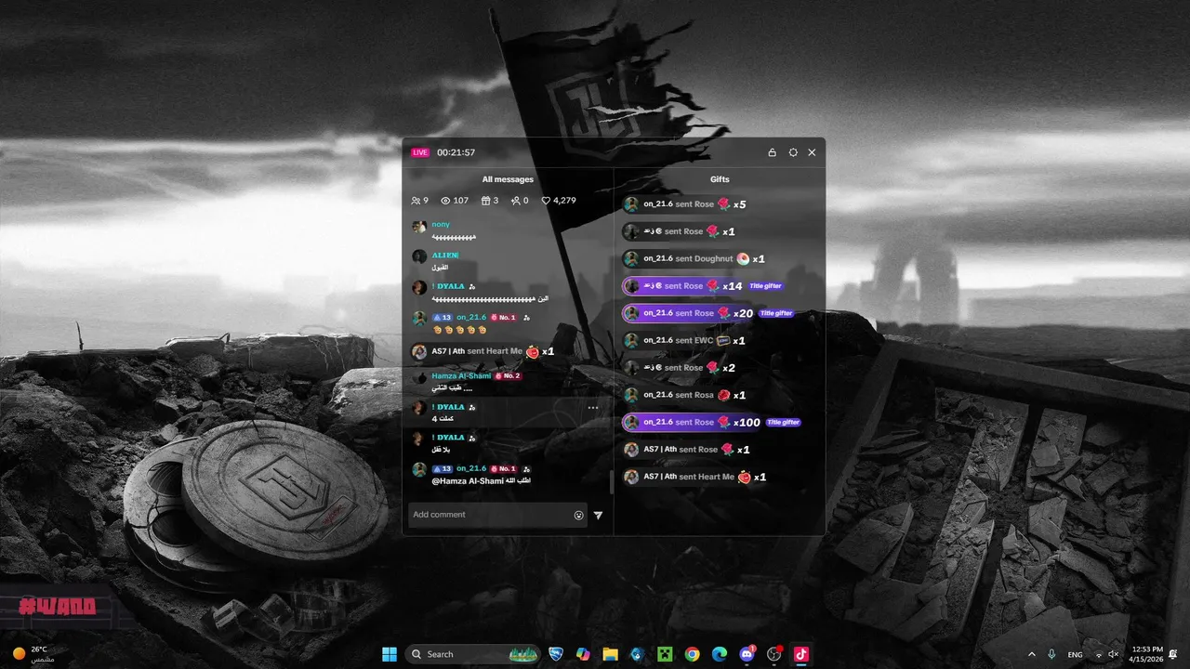
Task: Open Minecraft from the taskbar
Action: tap(665, 654)
